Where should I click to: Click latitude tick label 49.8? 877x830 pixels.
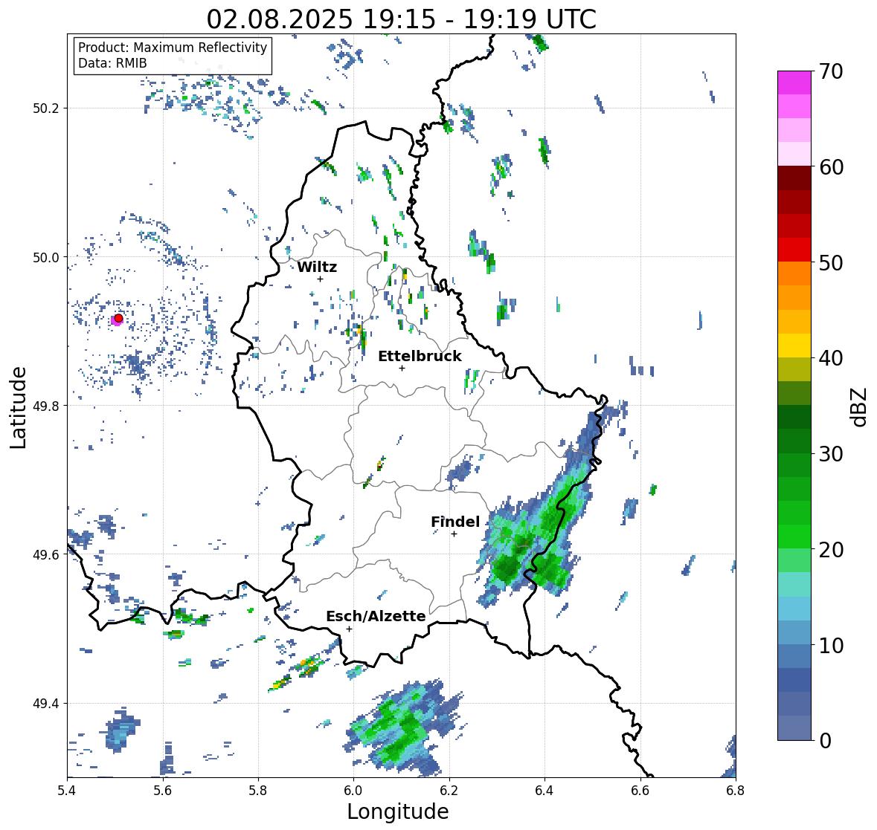tap(47, 406)
